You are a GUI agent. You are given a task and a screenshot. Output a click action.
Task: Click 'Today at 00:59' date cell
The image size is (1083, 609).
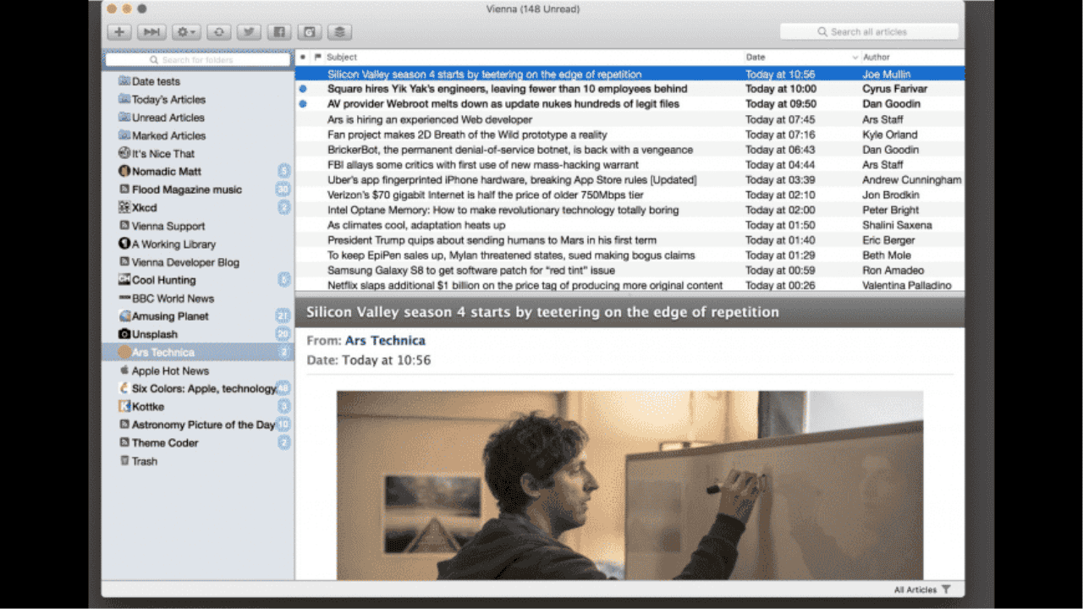[781, 271]
